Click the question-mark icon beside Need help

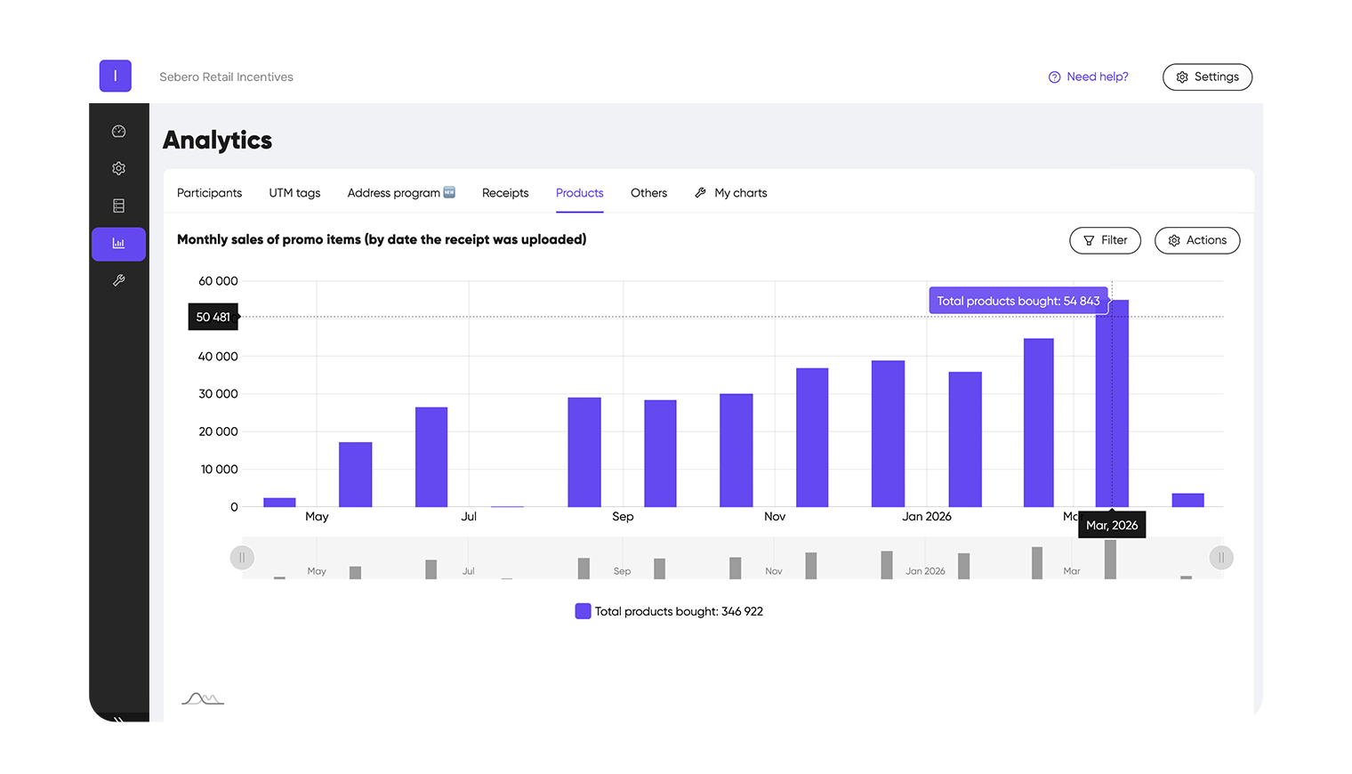(1053, 77)
